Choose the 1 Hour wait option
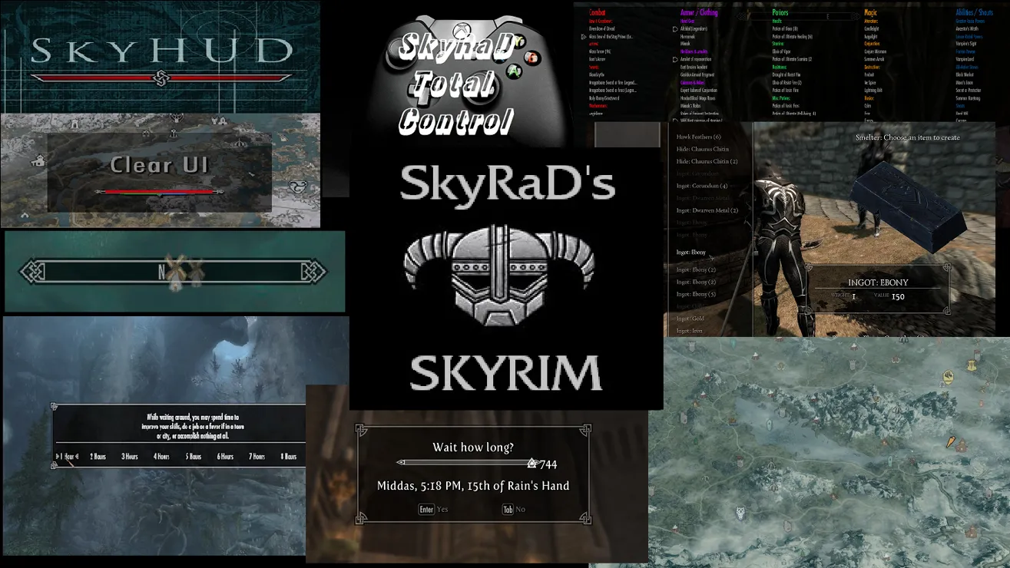The image size is (1010, 568). point(68,457)
